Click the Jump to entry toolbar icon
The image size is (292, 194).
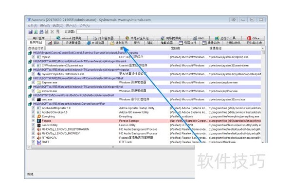point(58,32)
